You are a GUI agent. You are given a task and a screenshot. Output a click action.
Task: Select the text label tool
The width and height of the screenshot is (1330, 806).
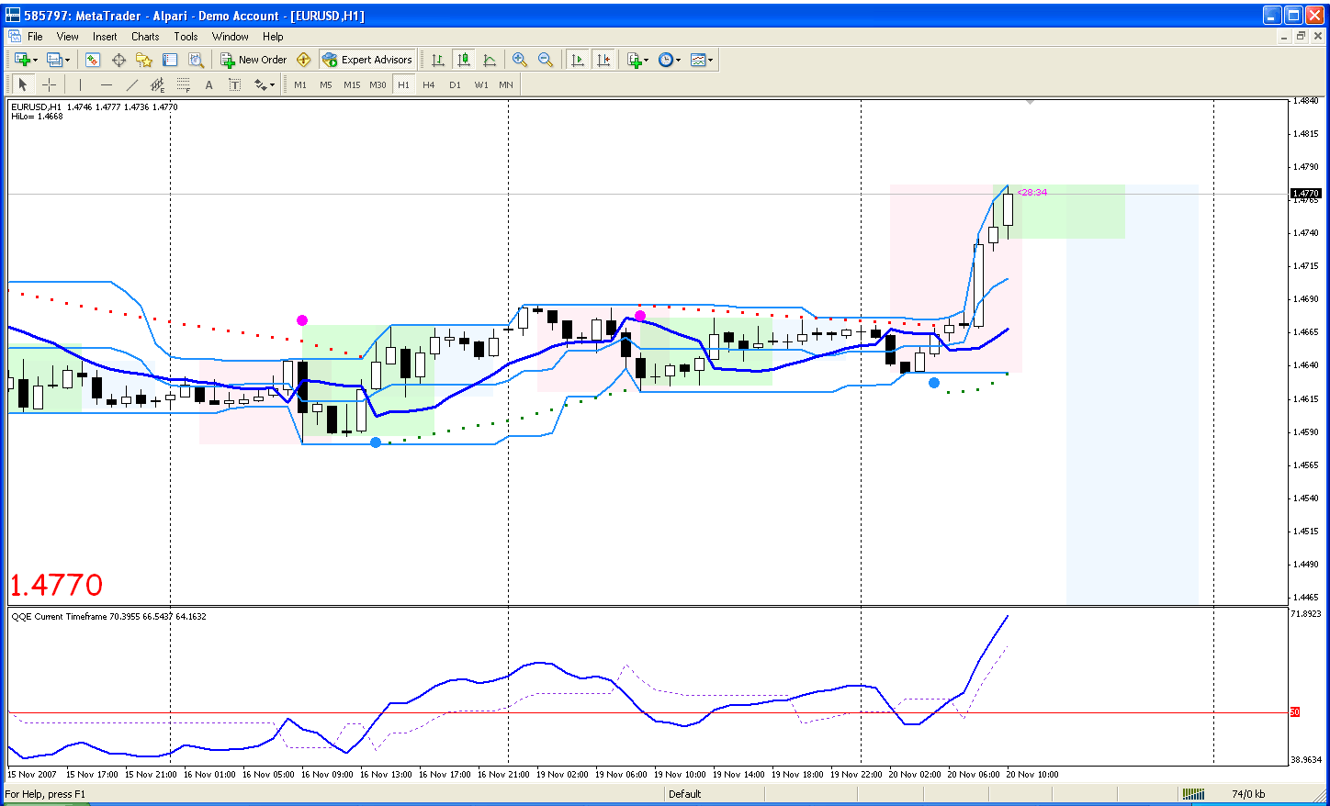click(235, 84)
